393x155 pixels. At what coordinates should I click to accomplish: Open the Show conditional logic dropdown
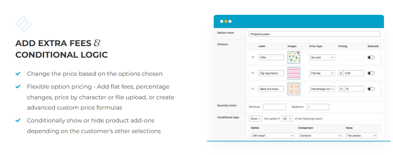click(255, 119)
